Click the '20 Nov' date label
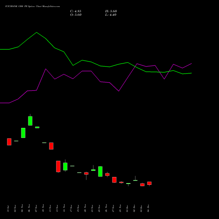The height and width of the screenshot is (219, 219). click(x=85, y=208)
